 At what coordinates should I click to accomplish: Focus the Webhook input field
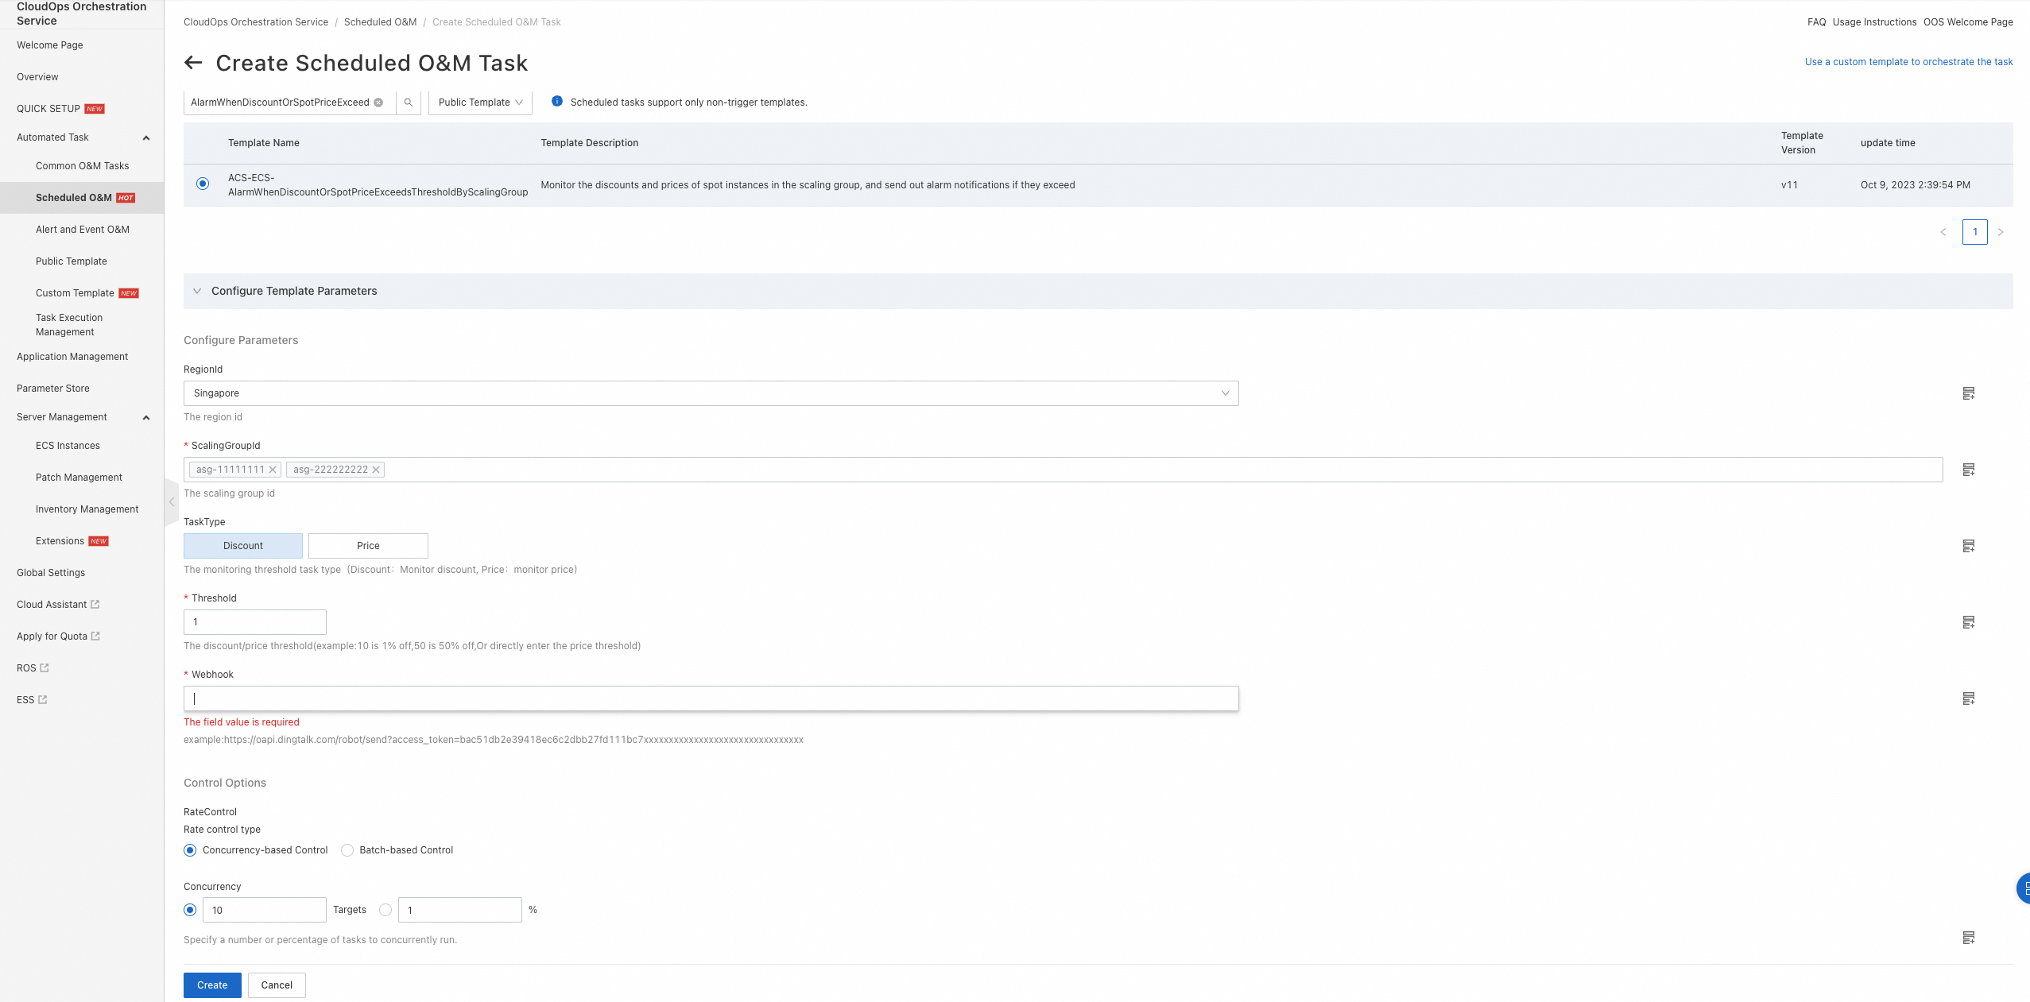pos(711,698)
